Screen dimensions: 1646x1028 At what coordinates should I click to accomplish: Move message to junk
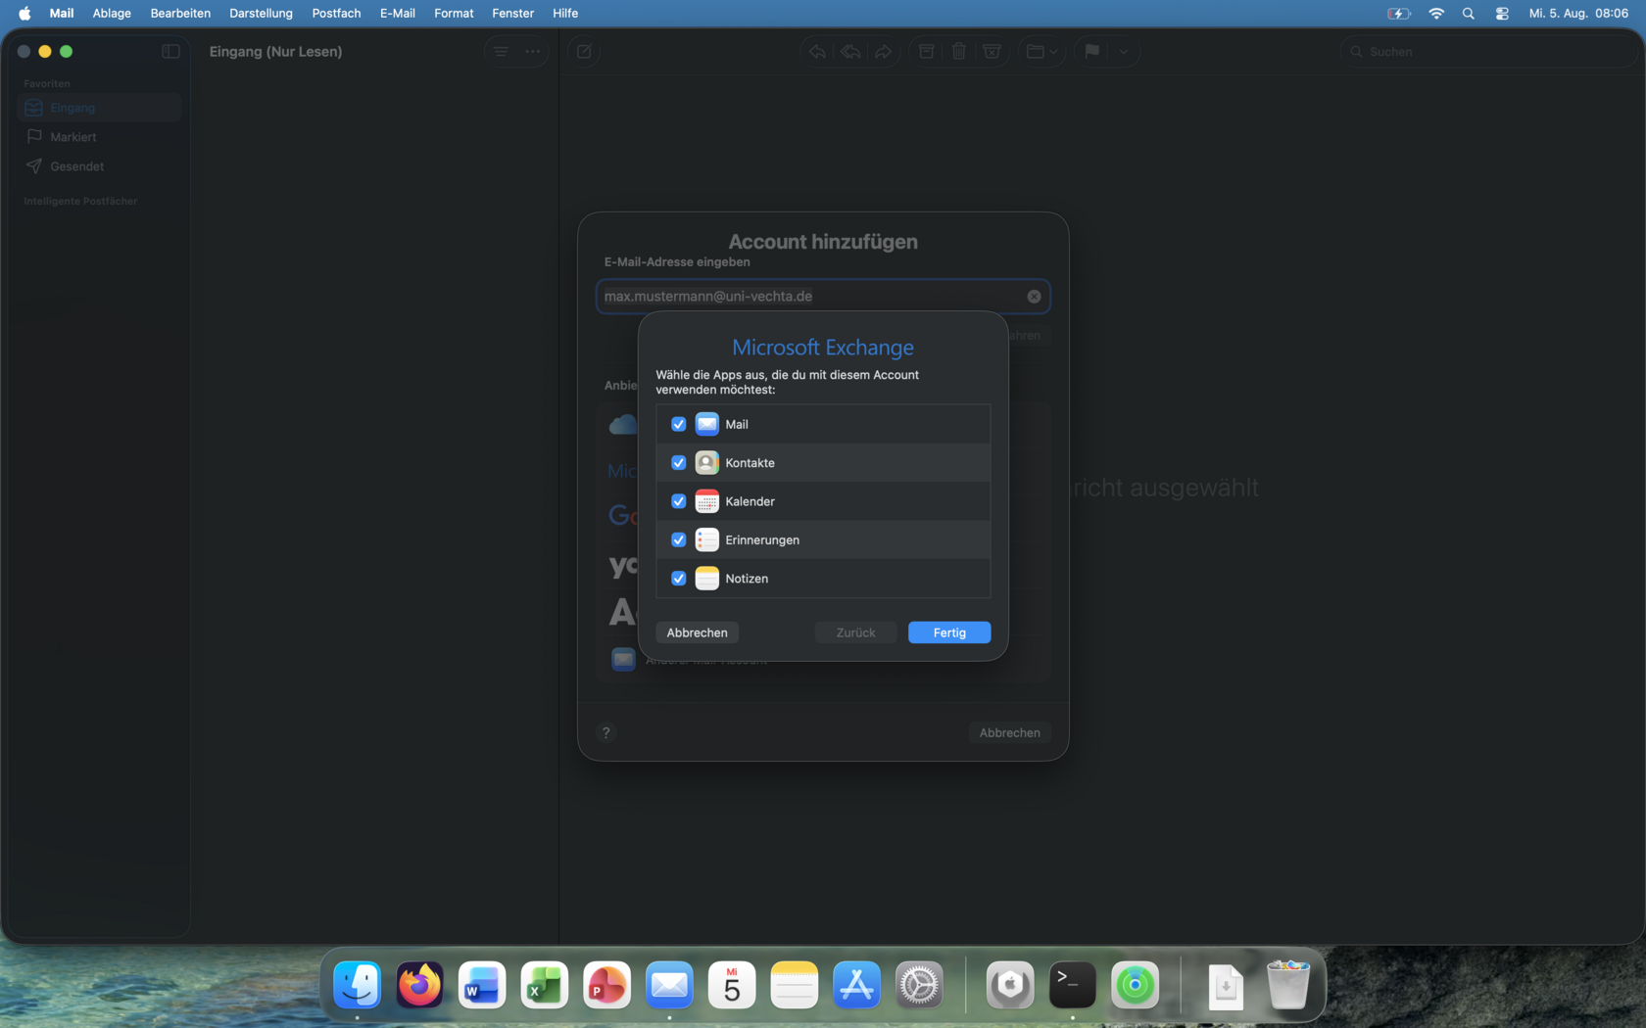point(992,51)
